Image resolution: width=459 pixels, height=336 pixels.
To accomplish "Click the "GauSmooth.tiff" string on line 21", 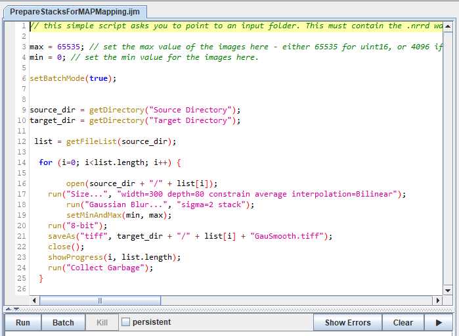I will coord(286,237).
